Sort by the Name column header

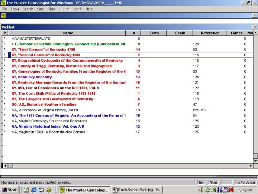[x=68, y=33]
